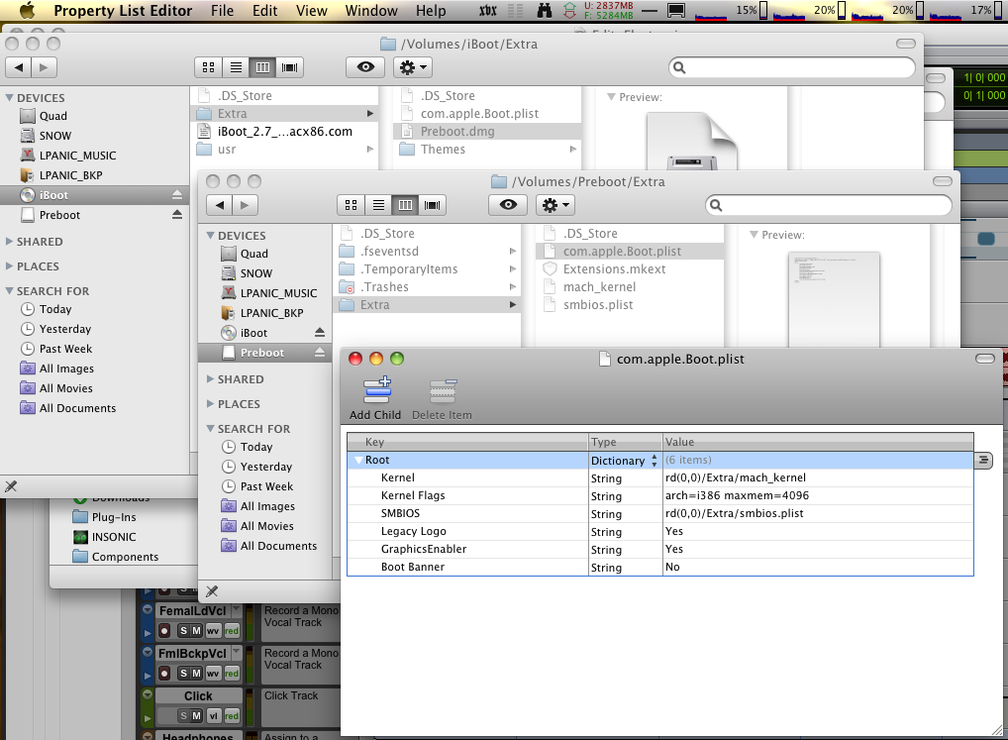
Task: Switch iBoot window to list view
Action: coord(236,66)
